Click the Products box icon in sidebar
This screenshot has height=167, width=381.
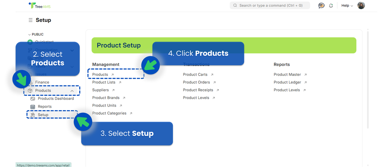point(30,91)
